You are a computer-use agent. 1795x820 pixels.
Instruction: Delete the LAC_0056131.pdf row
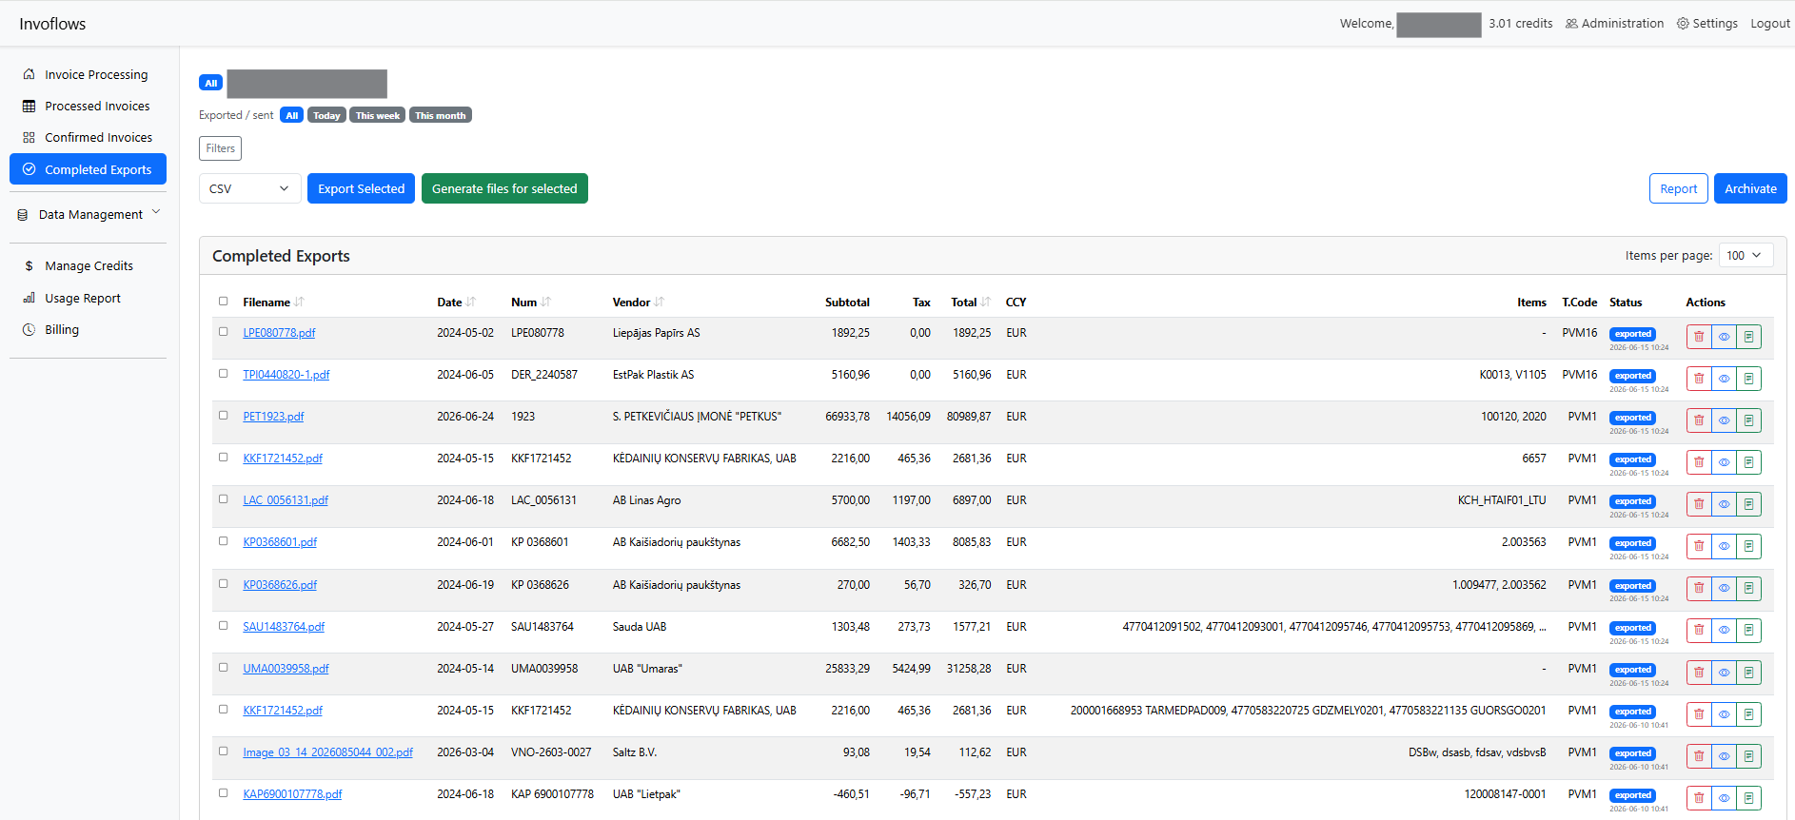(x=1699, y=504)
